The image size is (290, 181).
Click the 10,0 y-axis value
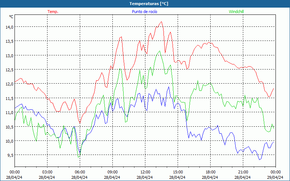tap(9, 141)
